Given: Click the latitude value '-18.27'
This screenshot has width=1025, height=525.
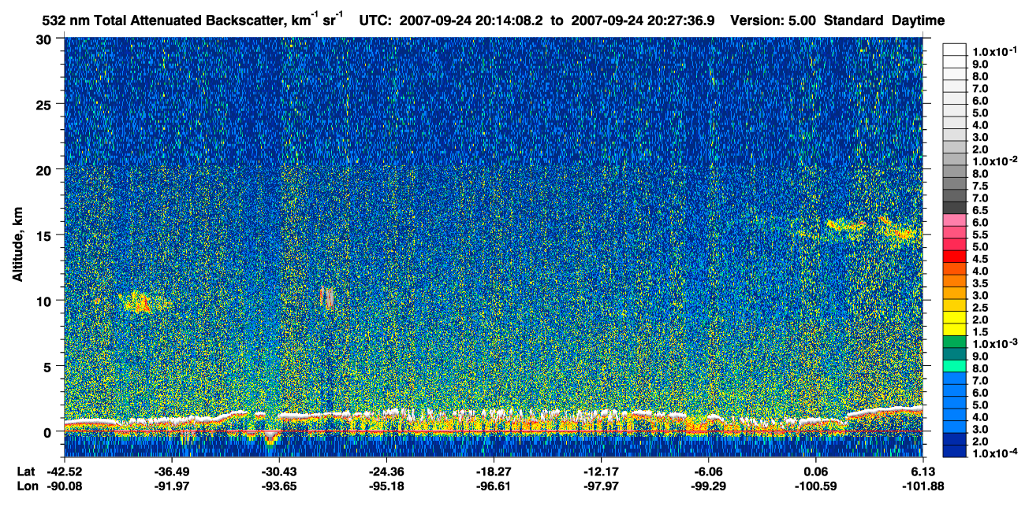Looking at the screenshot, I should point(494,471).
